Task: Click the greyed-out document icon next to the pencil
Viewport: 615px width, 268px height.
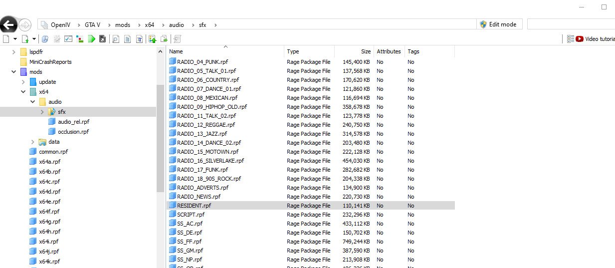Action: click(x=57, y=38)
